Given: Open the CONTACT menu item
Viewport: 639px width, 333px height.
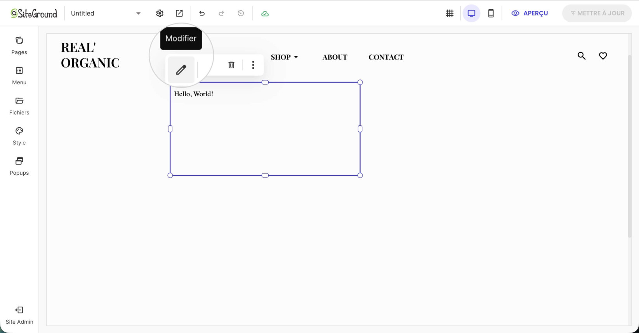Looking at the screenshot, I should (386, 57).
